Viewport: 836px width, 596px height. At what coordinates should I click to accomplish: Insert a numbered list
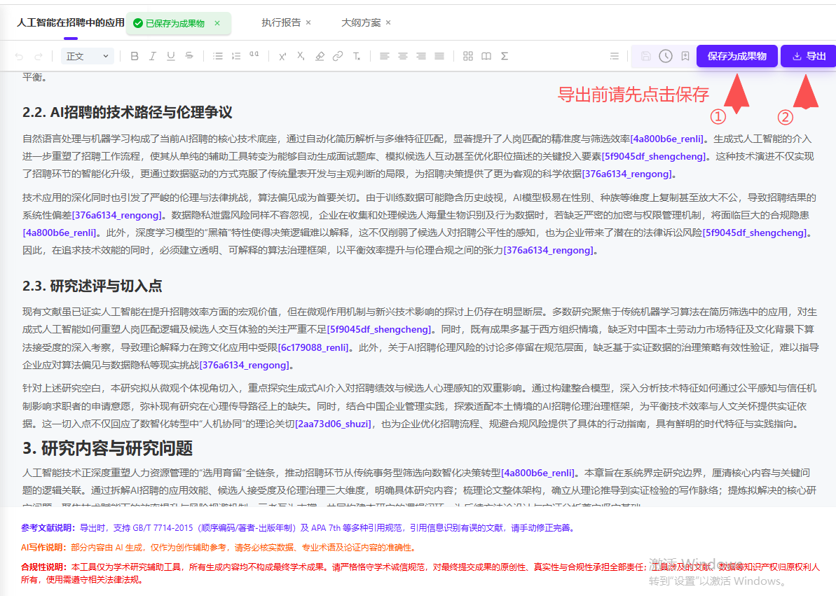(235, 56)
